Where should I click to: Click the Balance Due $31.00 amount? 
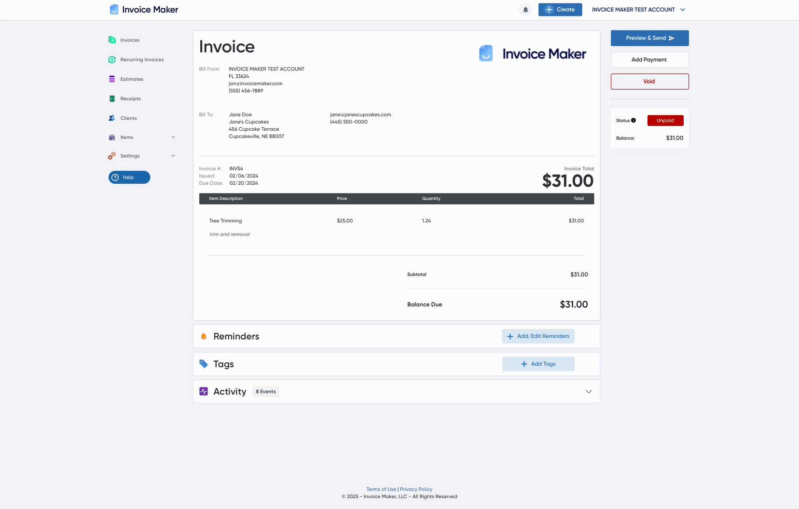pyautogui.click(x=574, y=304)
